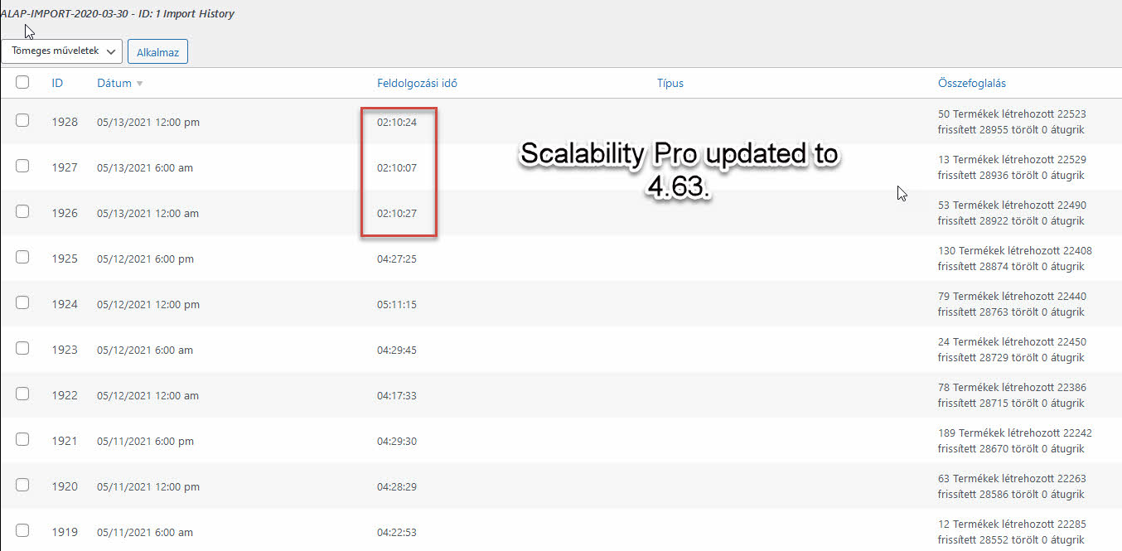
Task: Sort by the Típus column
Action: [670, 83]
